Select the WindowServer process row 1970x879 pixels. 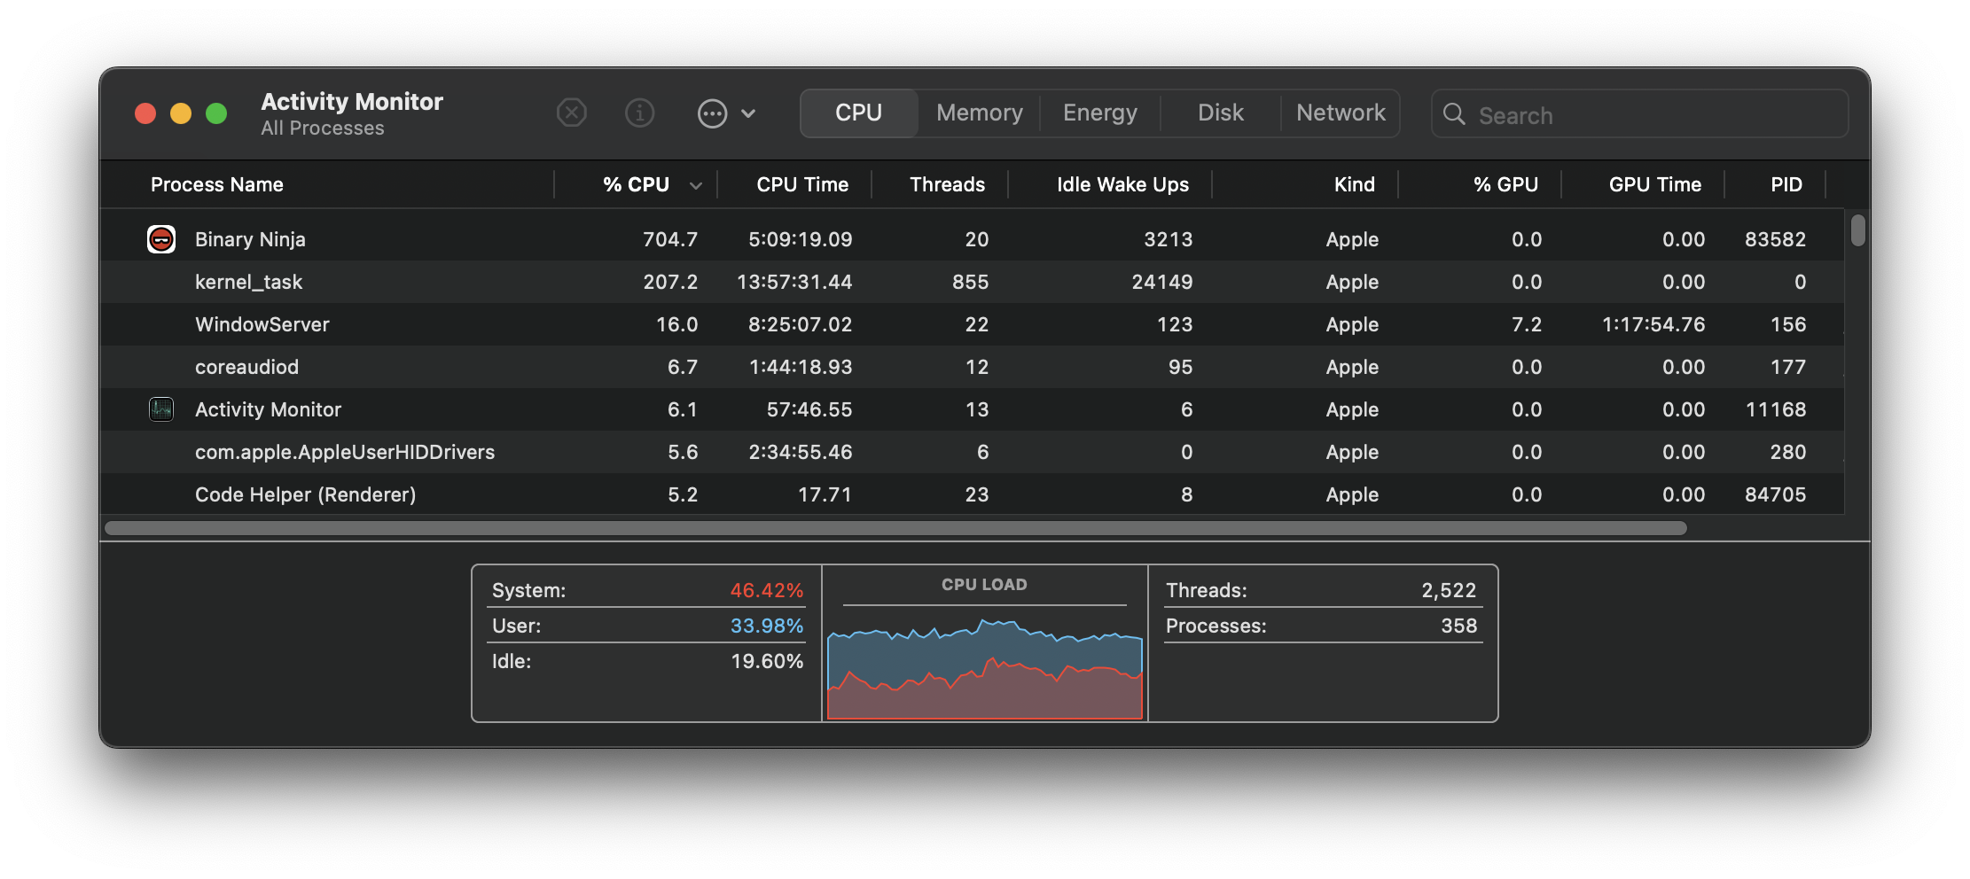[x=972, y=324]
